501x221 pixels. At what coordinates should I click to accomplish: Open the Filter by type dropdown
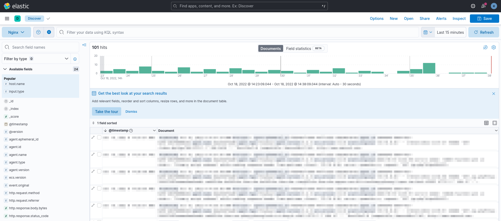coord(36,59)
